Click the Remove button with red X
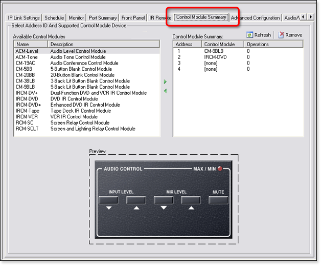322x267 pixels. coord(290,35)
